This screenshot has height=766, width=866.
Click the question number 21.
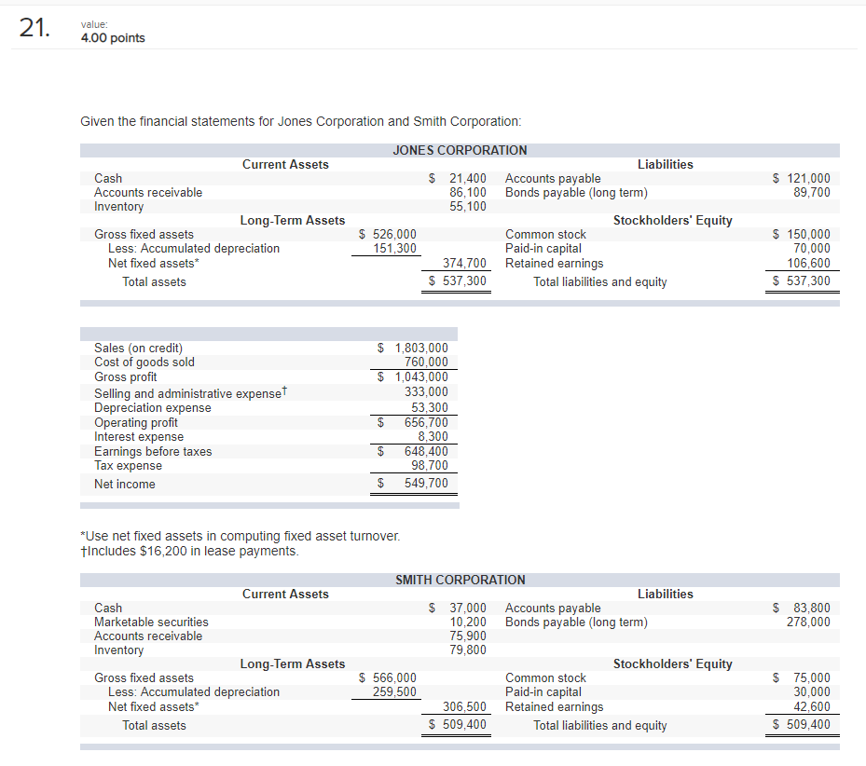(34, 28)
